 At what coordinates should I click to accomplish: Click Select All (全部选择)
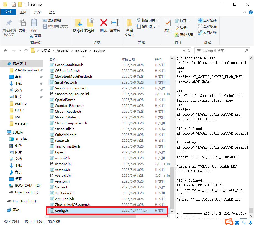click(207, 20)
